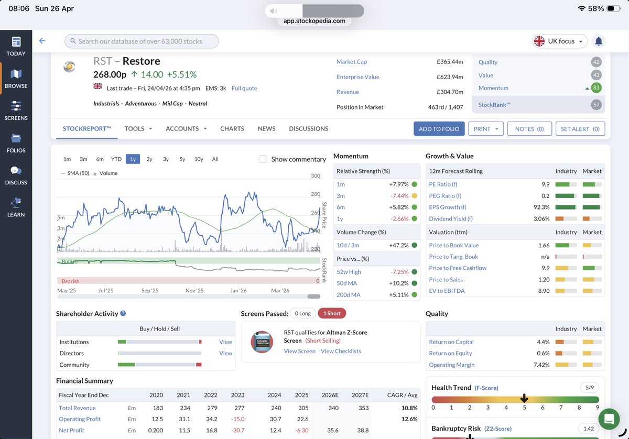
Task: Click View link for Institutions row
Action: click(x=225, y=342)
